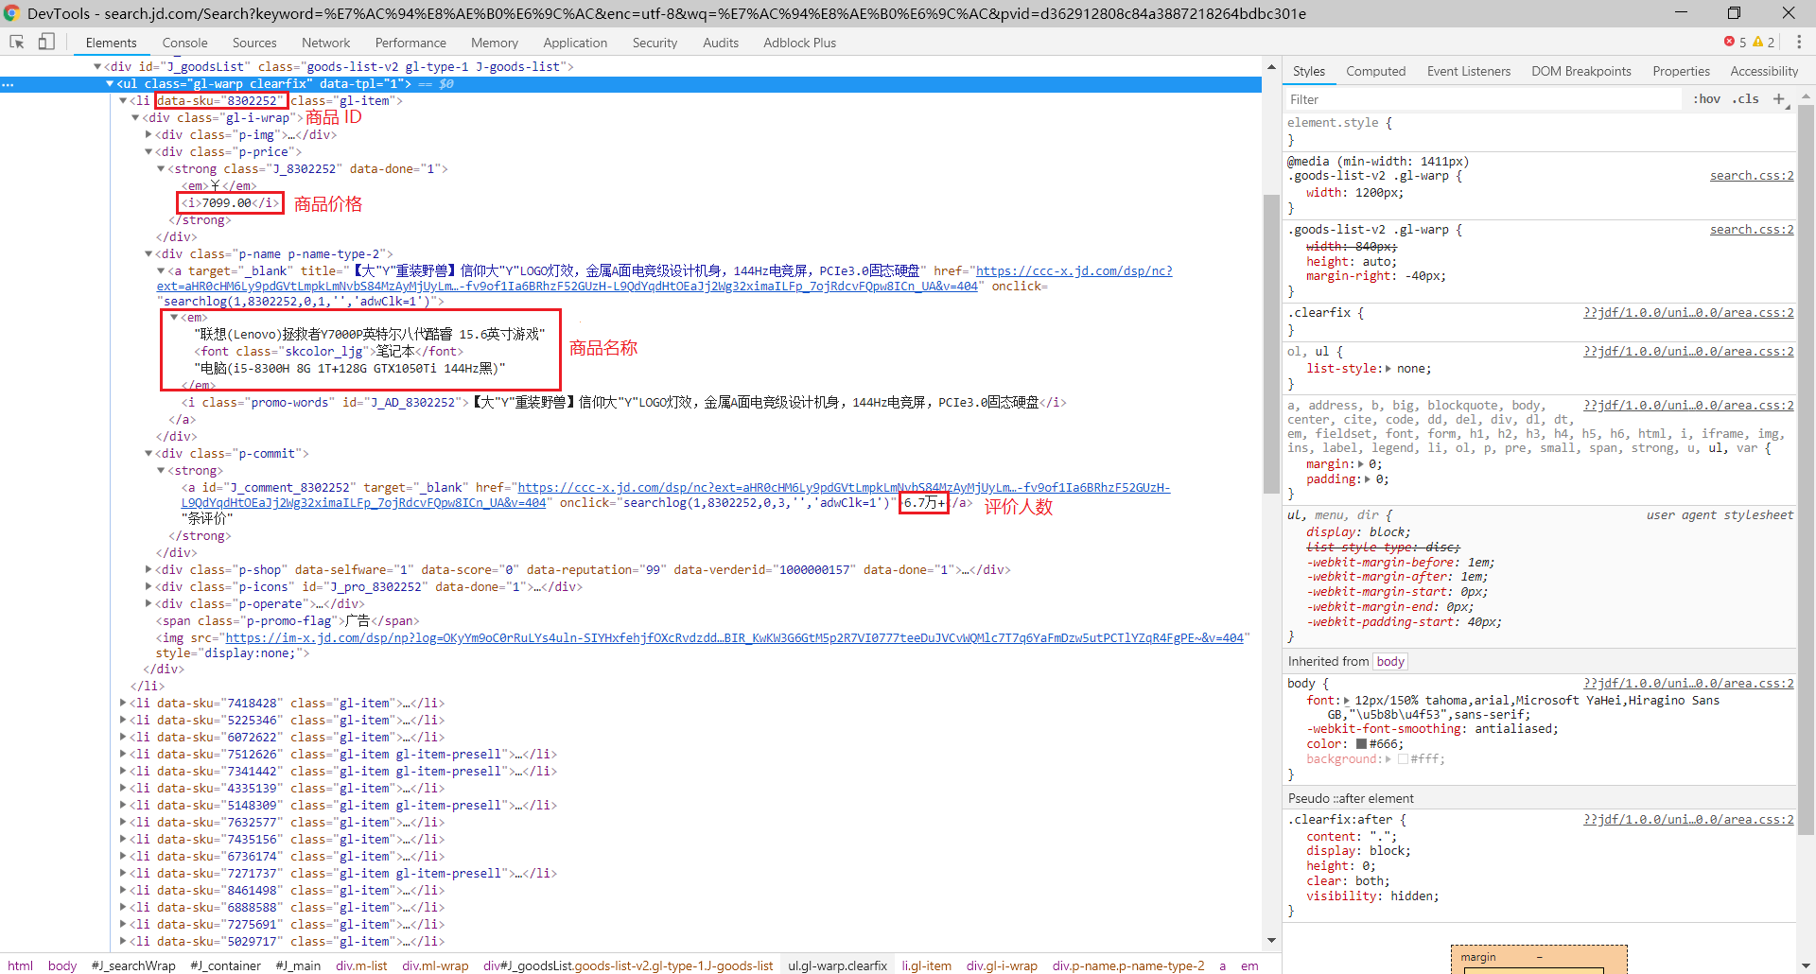Expand the p-icons div node
This screenshot has height=974, width=1816.
[148, 586]
